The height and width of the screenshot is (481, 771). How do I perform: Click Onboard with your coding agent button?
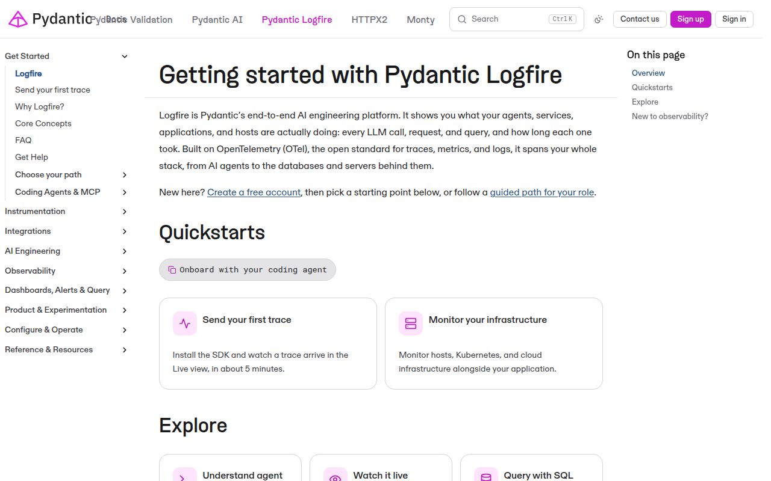point(248,270)
